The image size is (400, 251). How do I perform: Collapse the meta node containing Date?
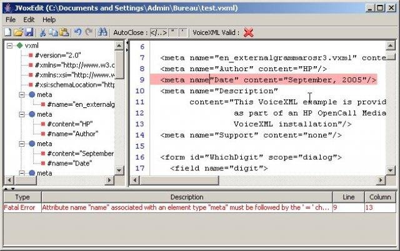coord(22,144)
